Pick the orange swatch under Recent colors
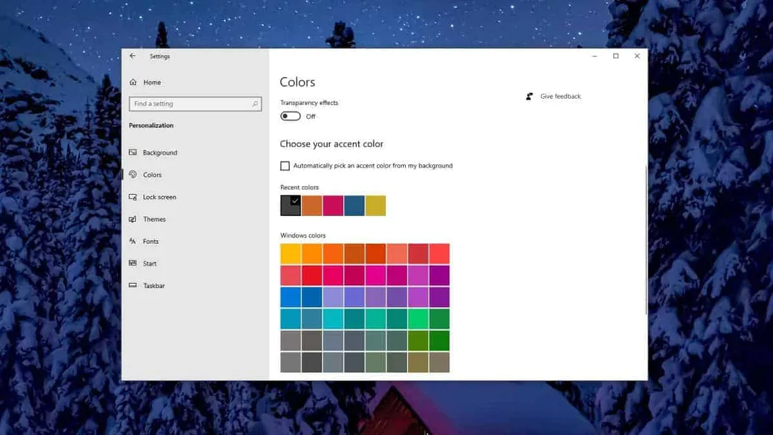Image resolution: width=773 pixels, height=435 pixels. pyautogui.click(x=311, y=205)
